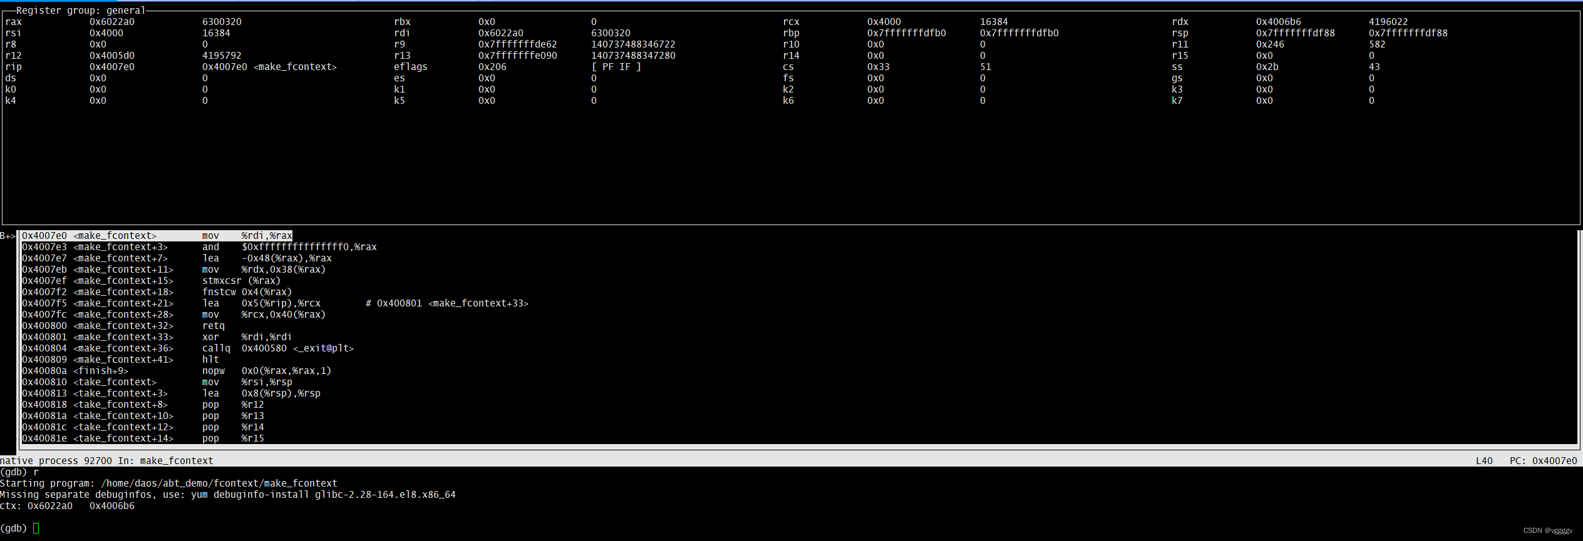Click the lea 0x5(%rip),%rcx instruction
1583x541 pixels.
click(261, 303)
